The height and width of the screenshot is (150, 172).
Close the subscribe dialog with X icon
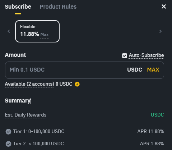coord(164,6)
